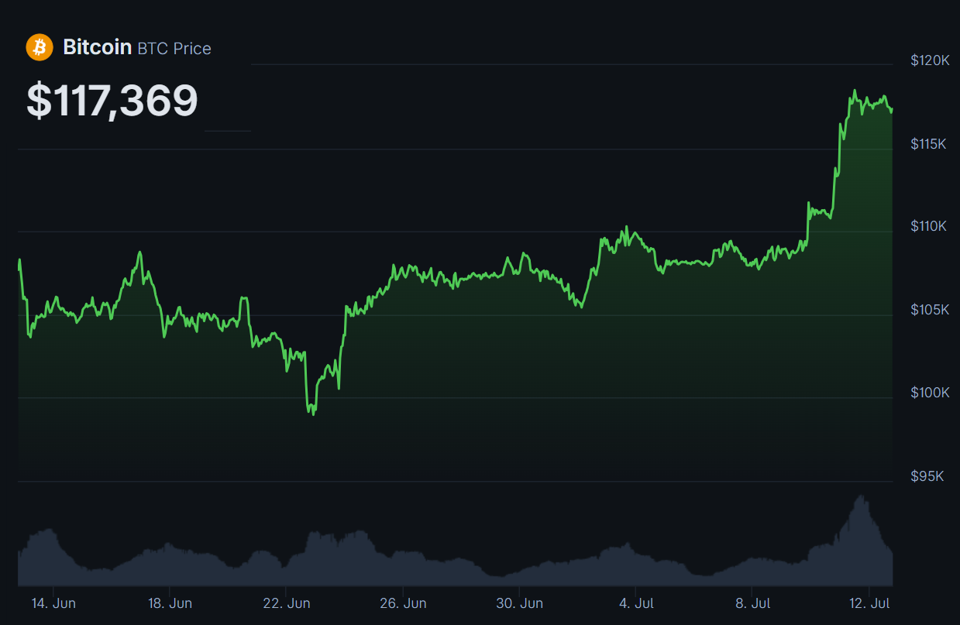
Task: Click the "22. Jun" date axis label
Action: [287, 603]
